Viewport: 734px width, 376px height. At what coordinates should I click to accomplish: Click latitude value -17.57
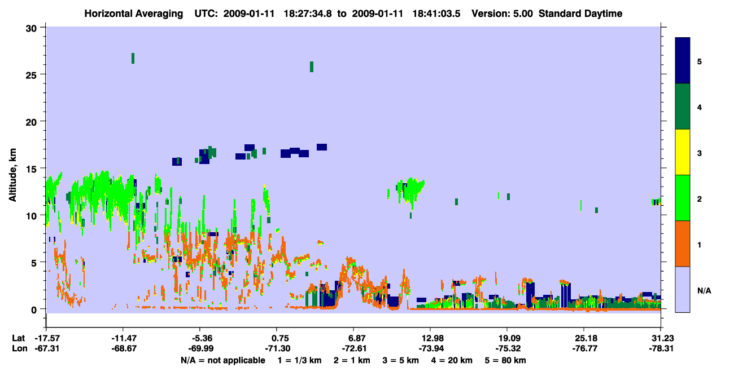[46, 338]
